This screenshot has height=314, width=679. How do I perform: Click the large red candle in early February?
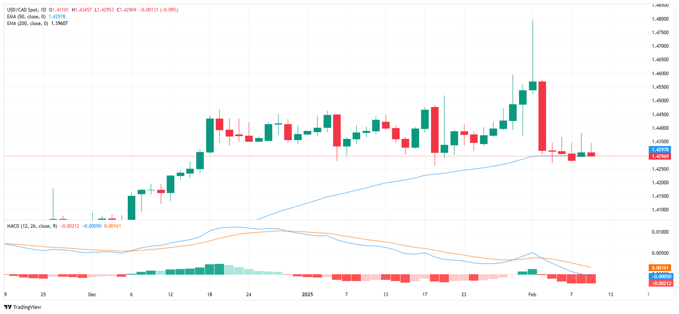(x=542, y=116)
